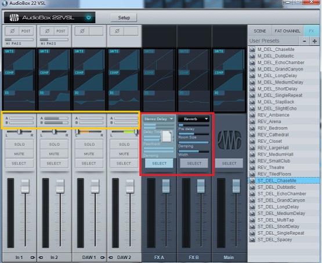Click the AudioBox app icon in title bar
Viewport: 322px width, 263px height.
(x=5, y=3)
